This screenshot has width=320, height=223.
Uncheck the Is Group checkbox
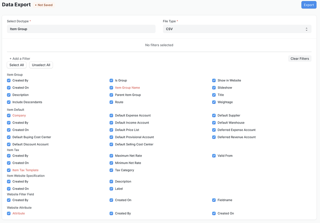[111, 80]
